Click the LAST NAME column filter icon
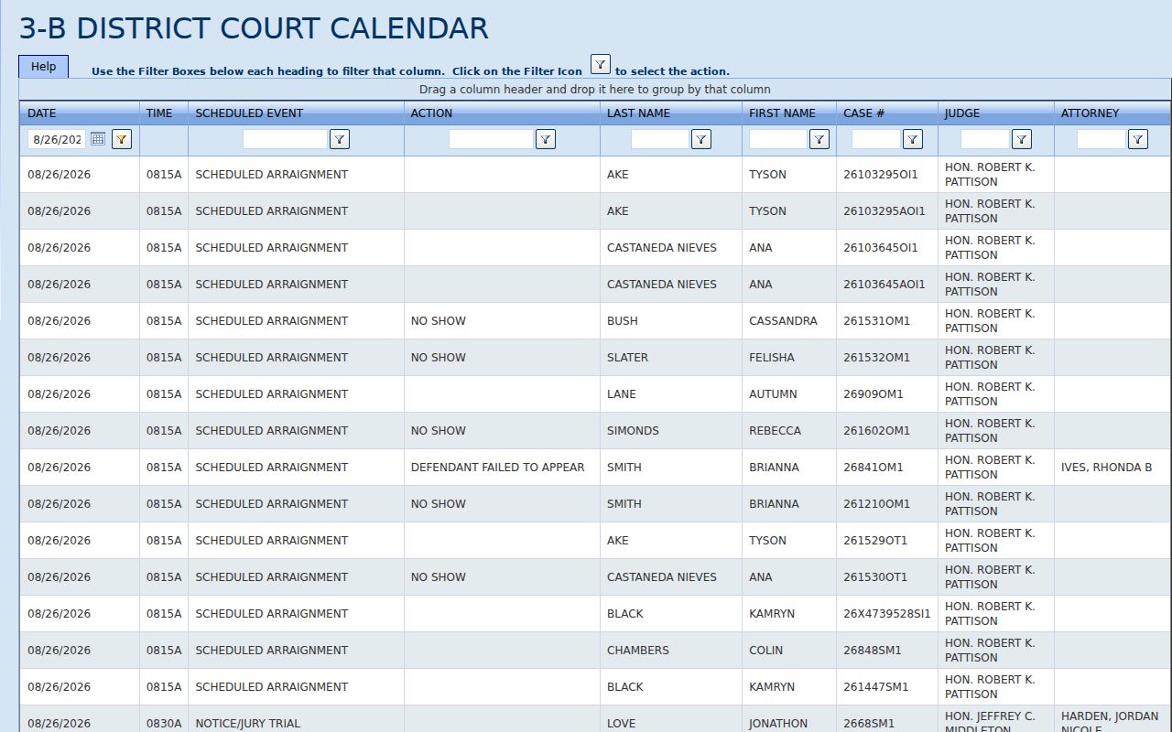1172x732 pixels. [x=700, y=139]
